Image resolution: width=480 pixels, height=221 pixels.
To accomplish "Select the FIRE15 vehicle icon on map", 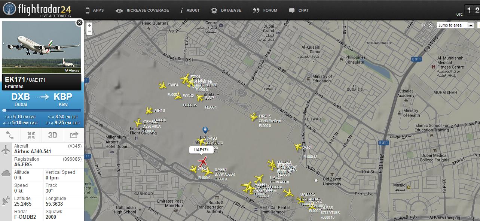I will click(254, 117).
